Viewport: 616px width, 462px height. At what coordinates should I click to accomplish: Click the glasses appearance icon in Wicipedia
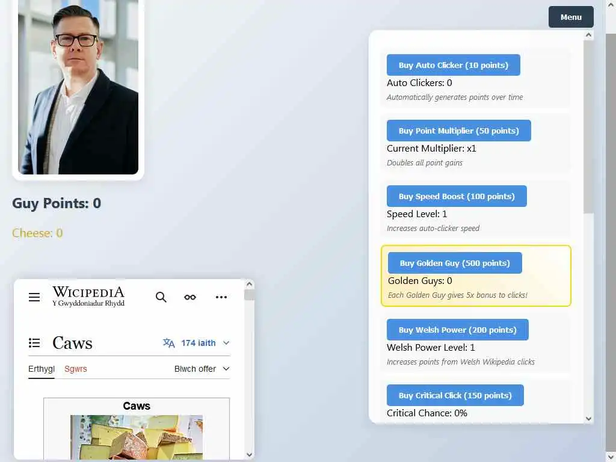190,297
